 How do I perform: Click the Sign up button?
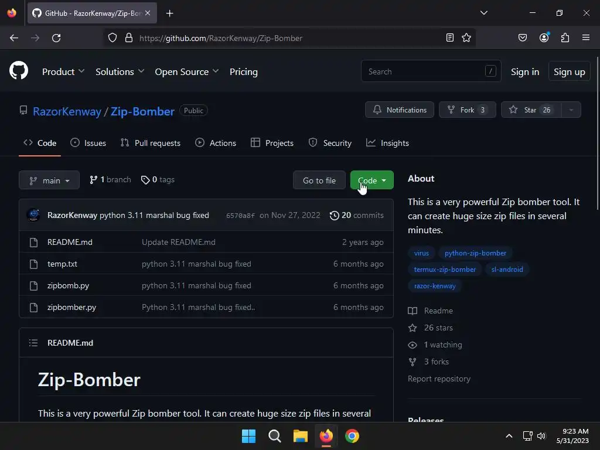click(569, 71)
